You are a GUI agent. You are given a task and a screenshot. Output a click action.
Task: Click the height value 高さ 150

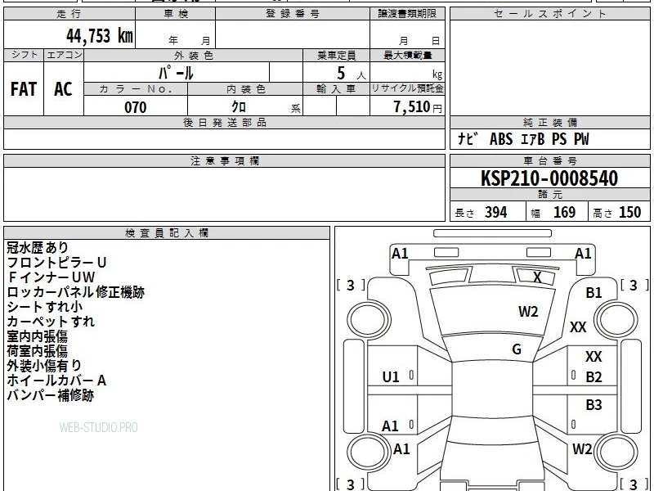click(617, 212)
